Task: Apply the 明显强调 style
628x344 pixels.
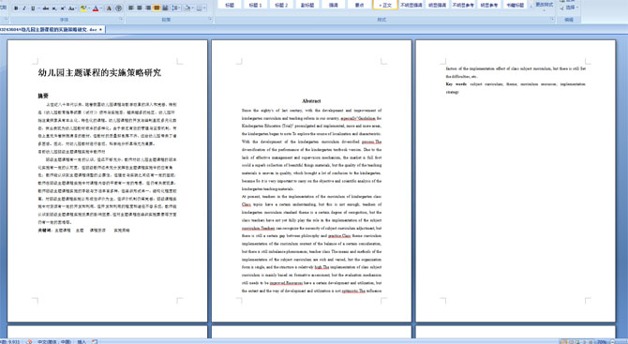Action: click(438, 5)
